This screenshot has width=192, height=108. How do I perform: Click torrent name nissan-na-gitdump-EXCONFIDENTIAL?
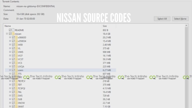pos(36,6)
